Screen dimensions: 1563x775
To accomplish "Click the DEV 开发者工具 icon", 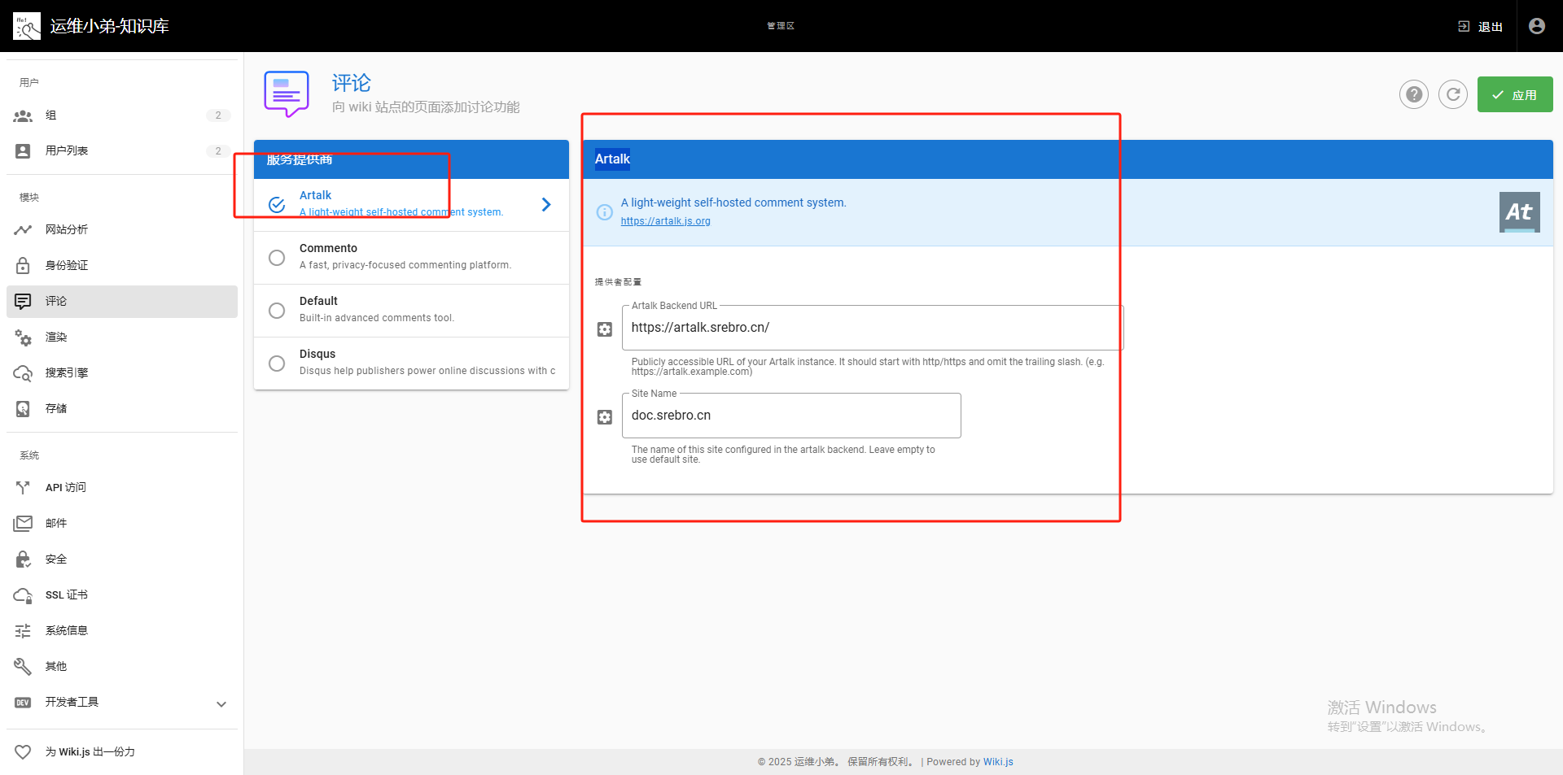I will [x=23, y=703].
